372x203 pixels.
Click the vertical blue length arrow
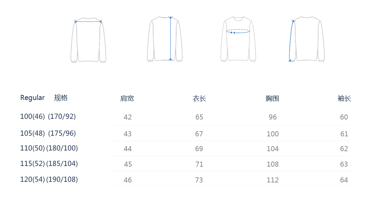click(170, 38)
